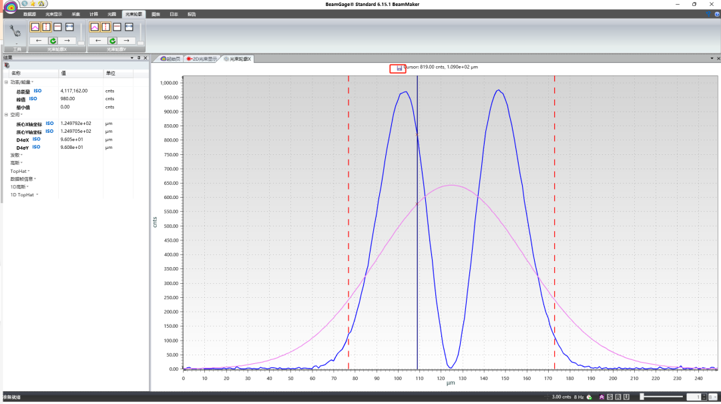This screenshot has height=404, width=721.
Task: Open the wrench tools button
Action: click(17, 31)
